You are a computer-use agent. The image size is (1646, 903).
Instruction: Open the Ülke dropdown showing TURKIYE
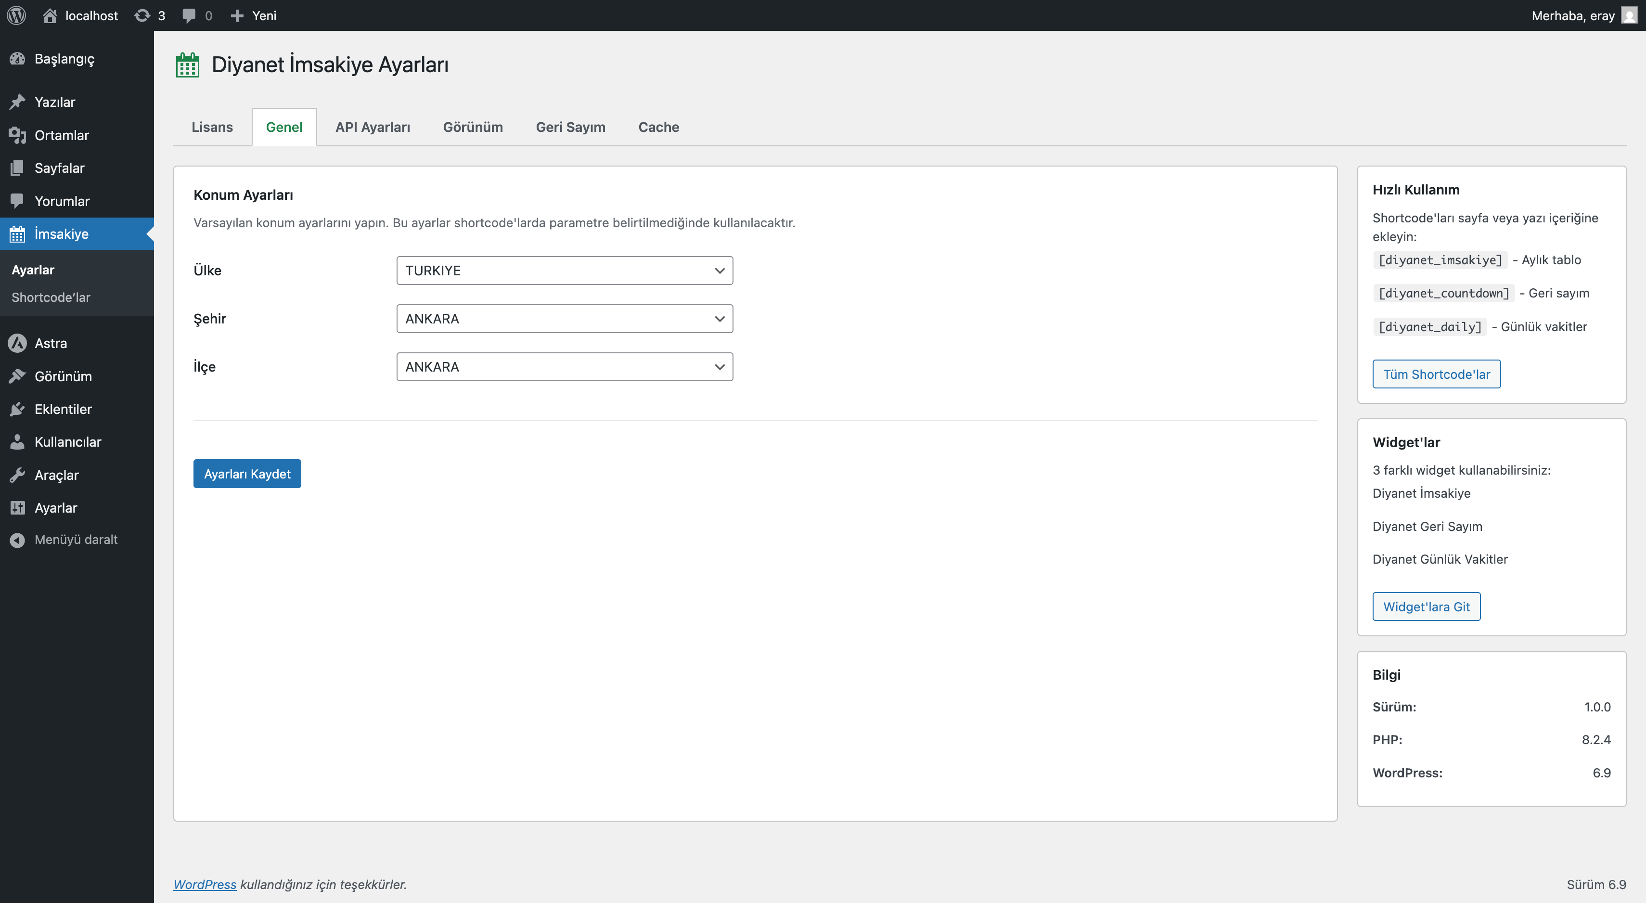click(x=564, y=271)
